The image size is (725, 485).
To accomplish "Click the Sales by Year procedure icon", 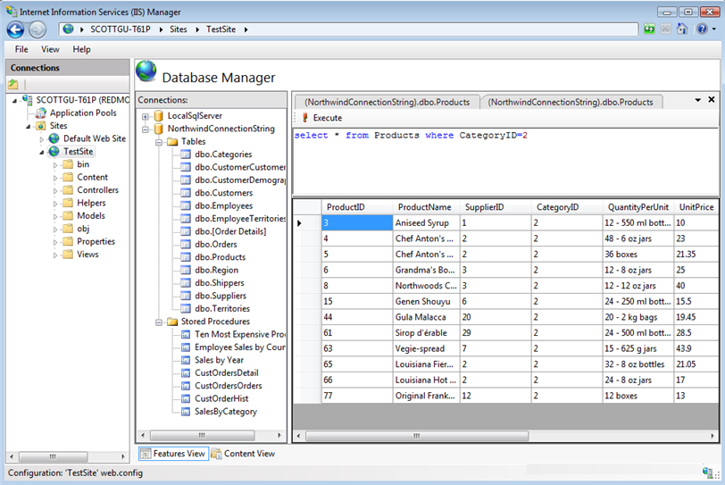I will point(186,360).
